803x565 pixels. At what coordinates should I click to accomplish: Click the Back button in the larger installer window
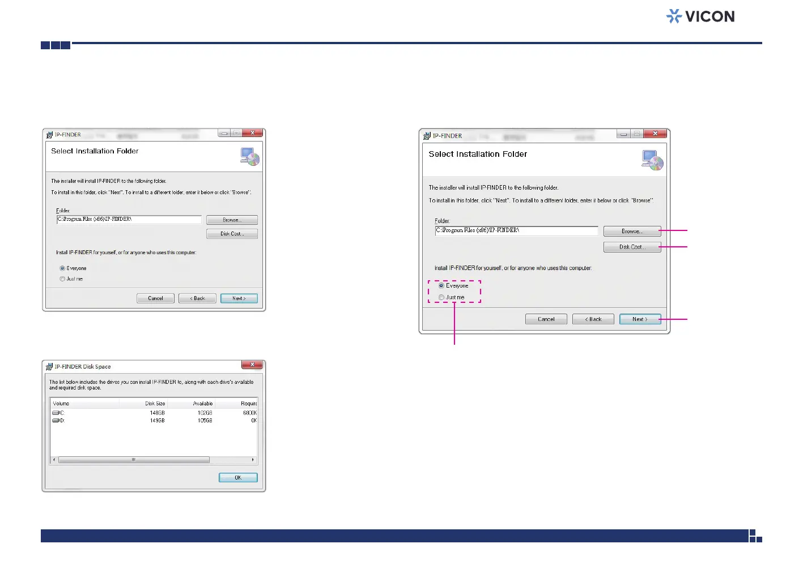593,319
